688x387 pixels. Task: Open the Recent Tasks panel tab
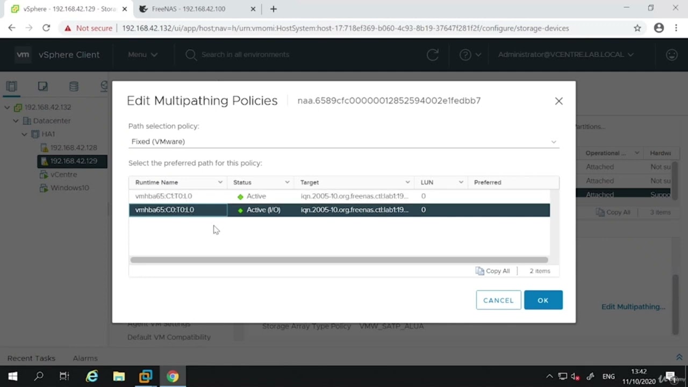pos(31,358)
